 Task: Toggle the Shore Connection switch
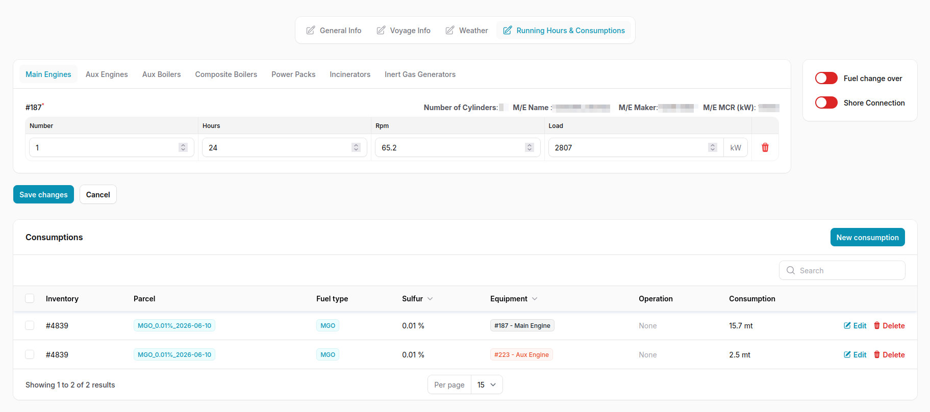point(826,102)
